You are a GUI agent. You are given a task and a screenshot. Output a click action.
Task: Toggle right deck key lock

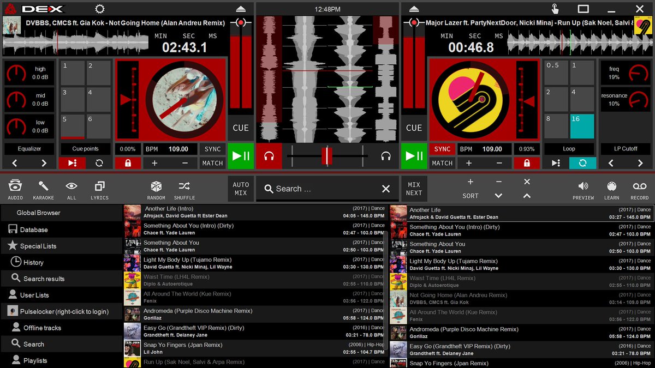[x=527, y=163]
